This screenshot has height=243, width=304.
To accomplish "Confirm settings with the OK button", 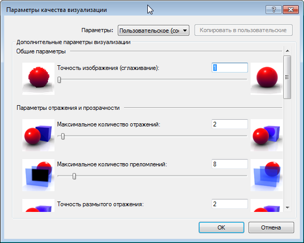I will click(x=221, y=227).
